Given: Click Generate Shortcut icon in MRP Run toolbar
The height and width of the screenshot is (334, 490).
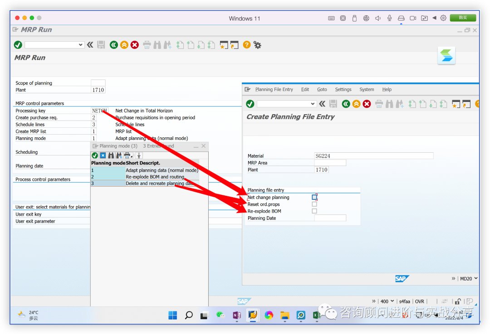Looking at the screenshot, I should pos(235,45).
